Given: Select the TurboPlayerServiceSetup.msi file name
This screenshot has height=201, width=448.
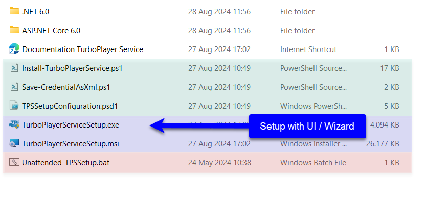Looking at the screenshot, I should click(71, 144).
